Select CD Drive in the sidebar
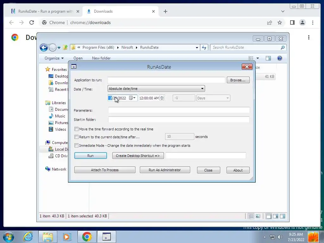This screenshot has width=324, height=243. (x=58, y=156)
